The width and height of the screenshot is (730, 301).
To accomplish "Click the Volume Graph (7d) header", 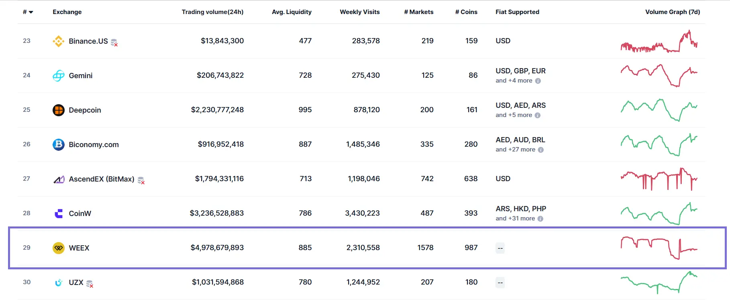I will tap(673, 12).
